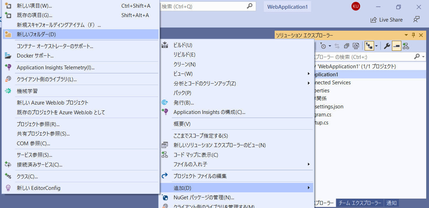Open Solution Explorer window position dropdown arrow
429x208 pixels.
[x=406, y=35]
